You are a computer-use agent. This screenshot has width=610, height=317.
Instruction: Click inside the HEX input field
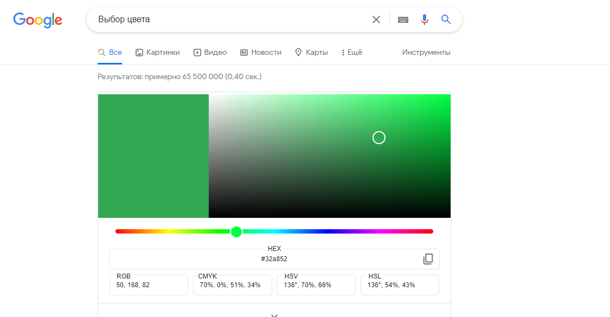[274, 258]
